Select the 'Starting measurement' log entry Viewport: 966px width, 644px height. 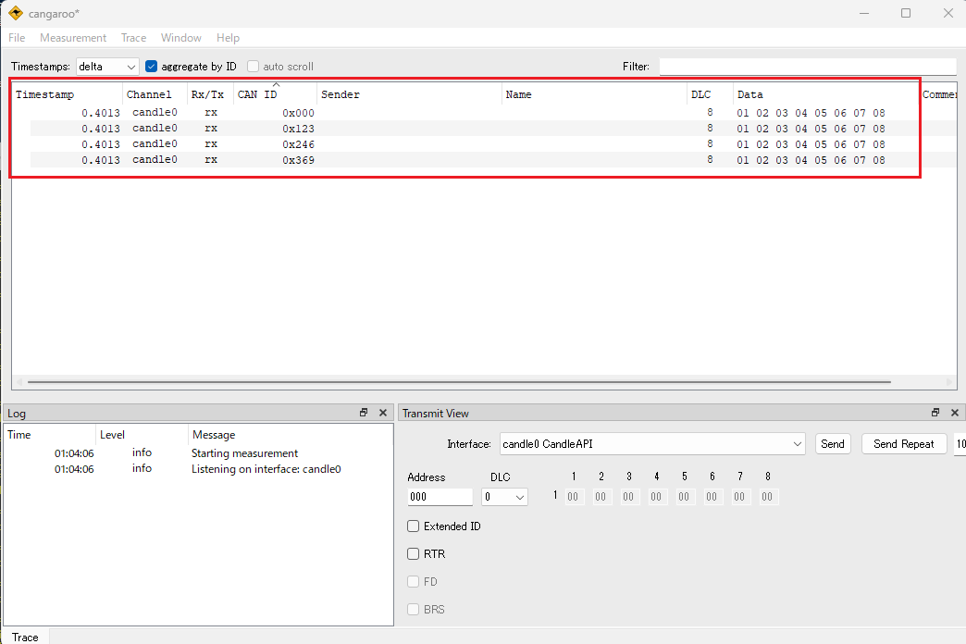(198, 453)
